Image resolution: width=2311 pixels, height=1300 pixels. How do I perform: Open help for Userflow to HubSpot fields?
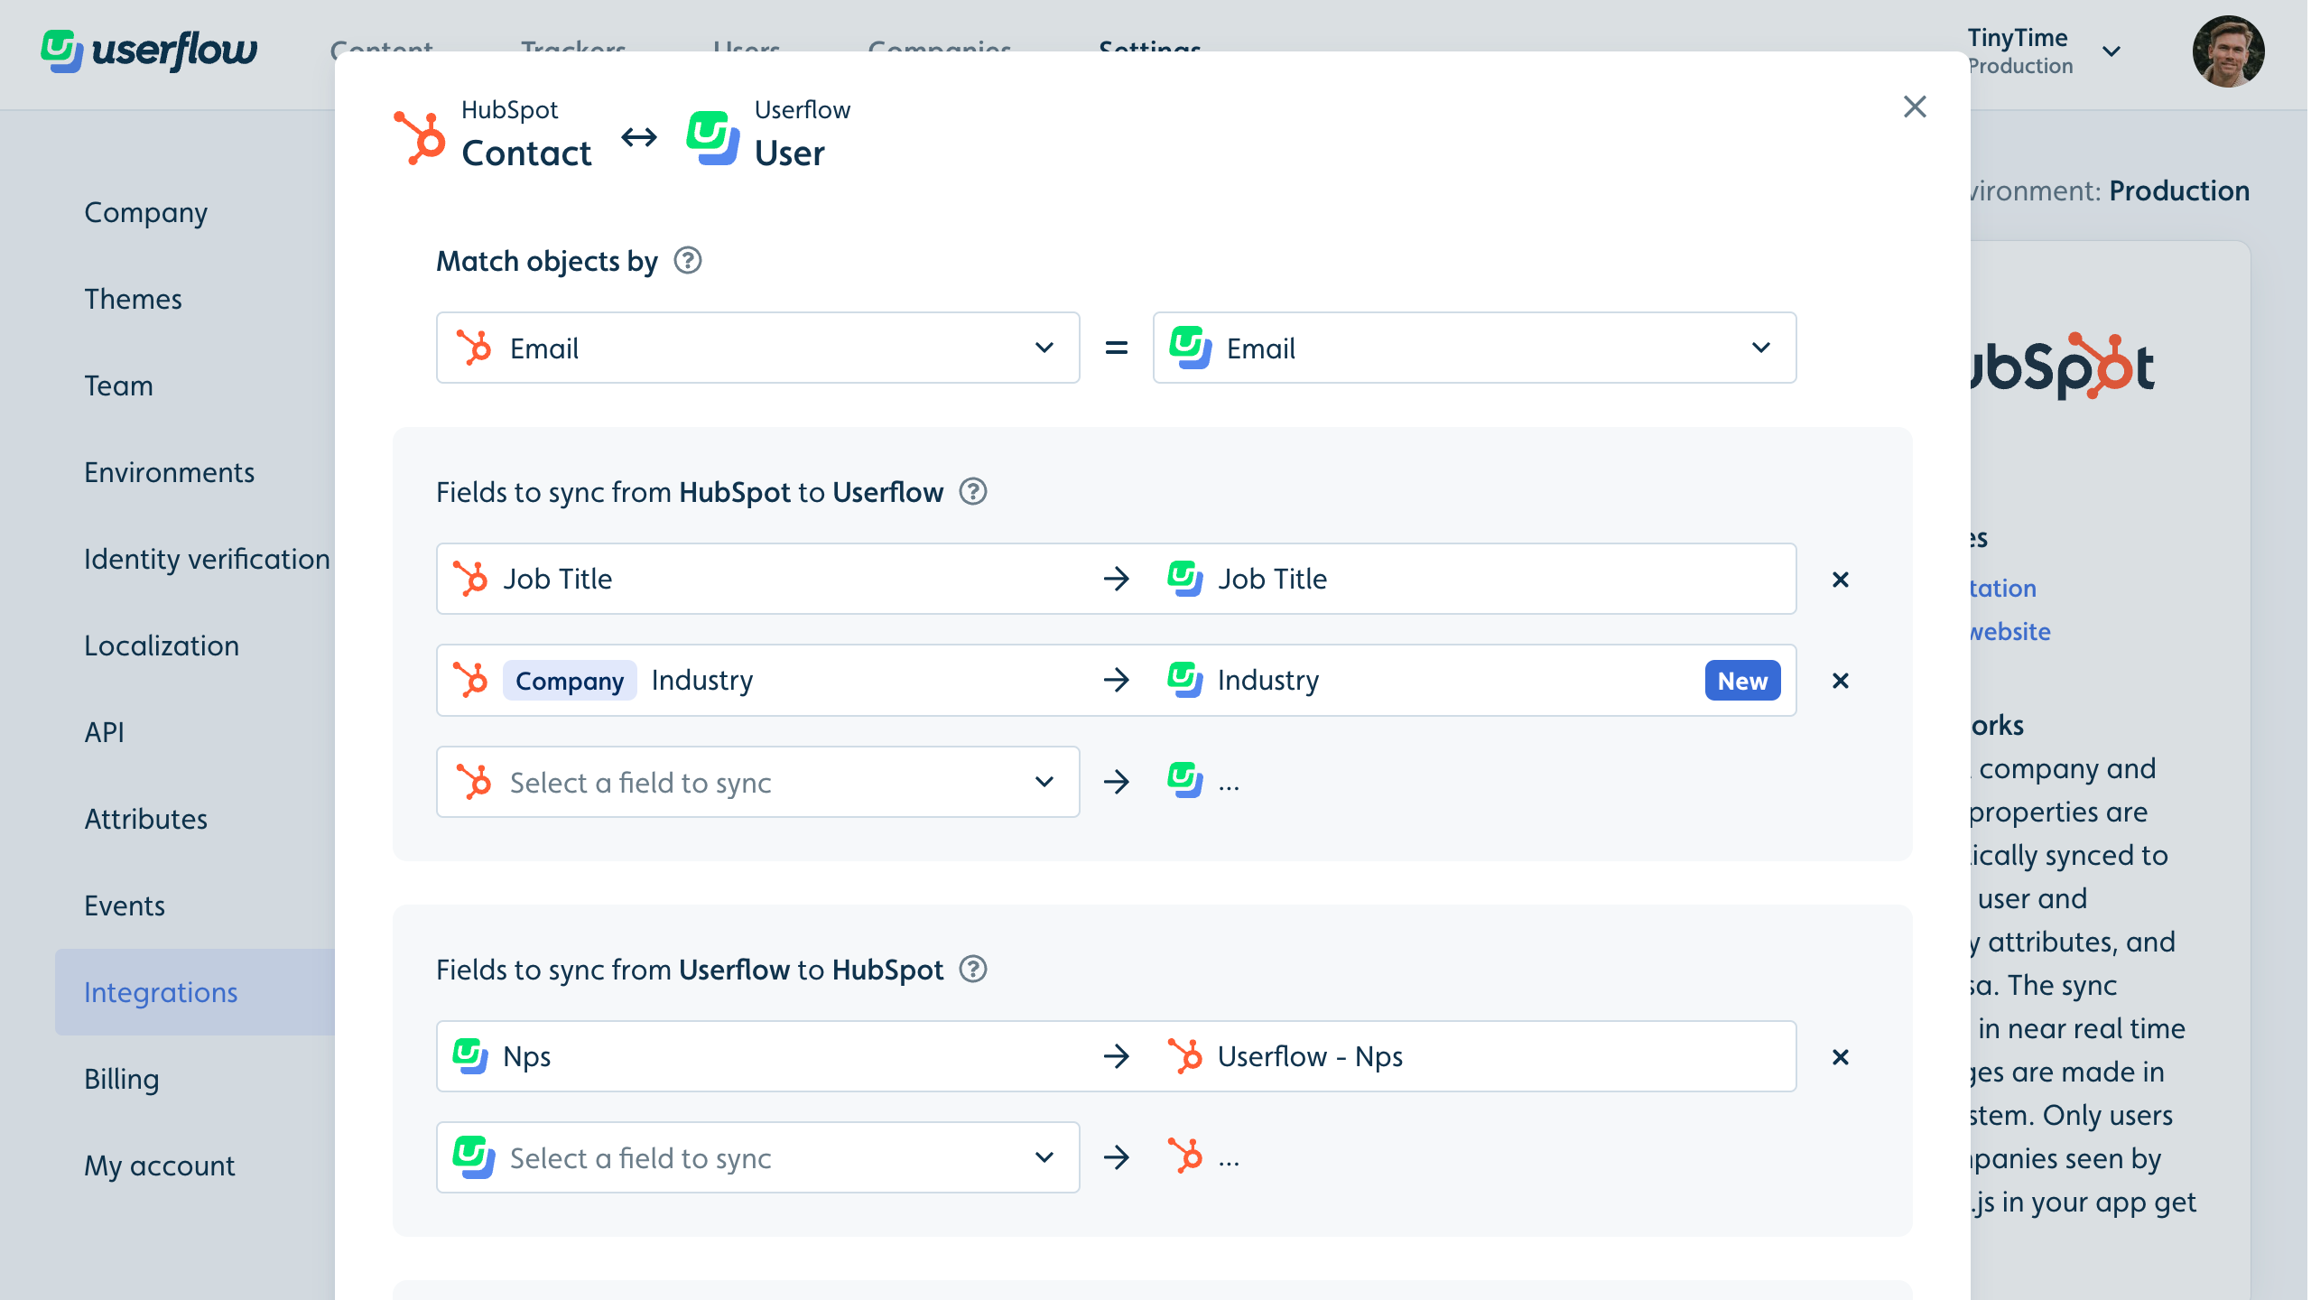pyautogui.click(x=972, y=970)
